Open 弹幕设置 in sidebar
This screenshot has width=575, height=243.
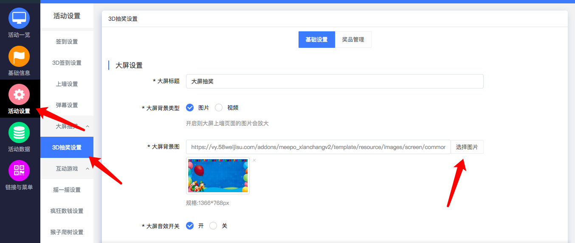[67, 105]
